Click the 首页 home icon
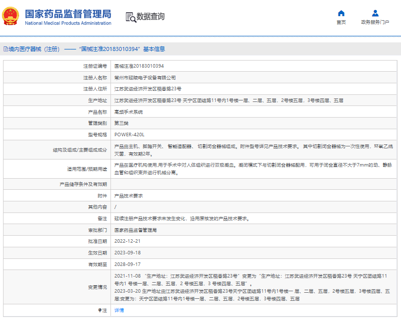Screen dimensions: 401x321 [341, 13]
